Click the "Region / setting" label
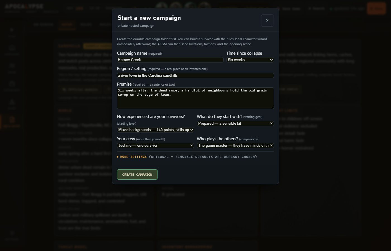The width and height of the screenshot is (391, 251). 132,69
